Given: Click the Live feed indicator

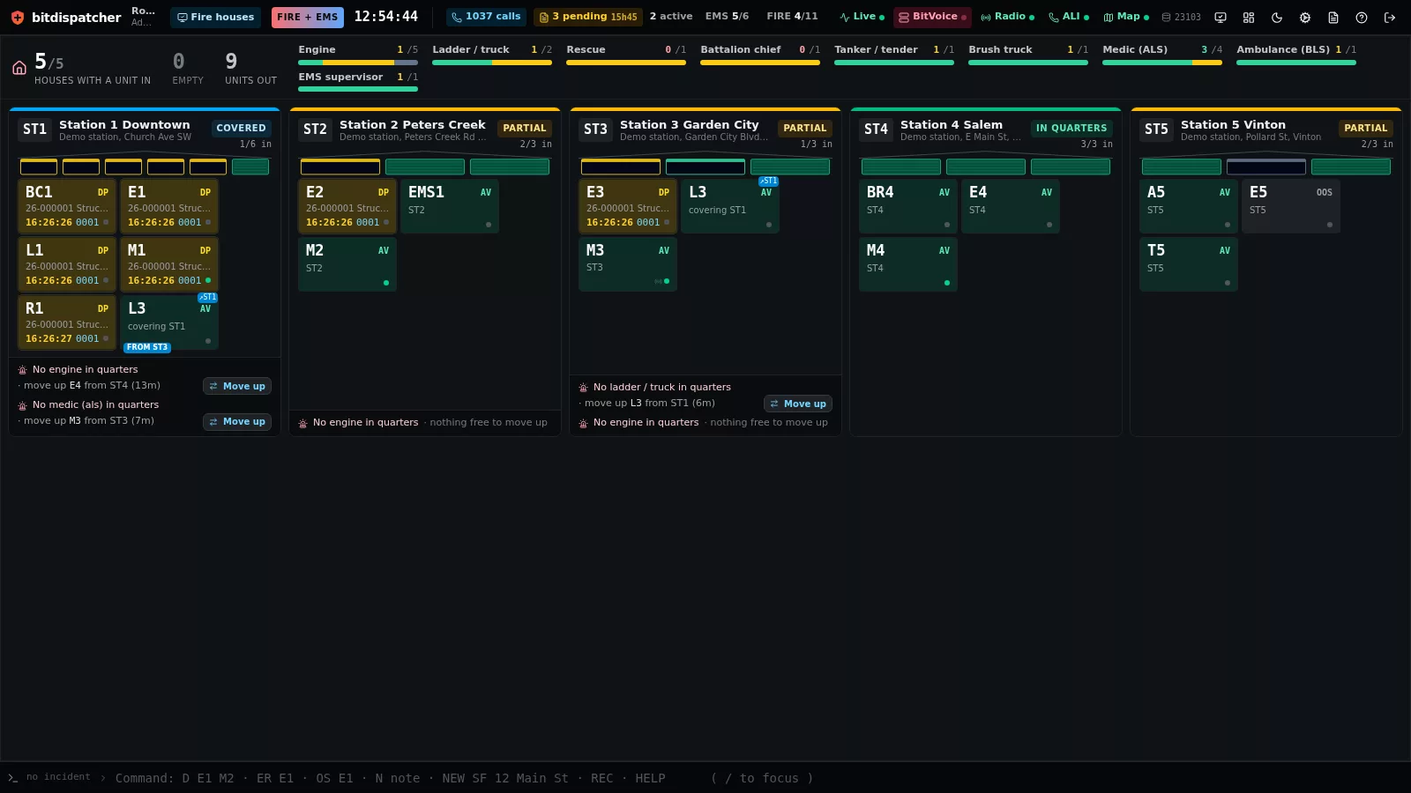Looking at the screenshot, I should coord(862,17).
